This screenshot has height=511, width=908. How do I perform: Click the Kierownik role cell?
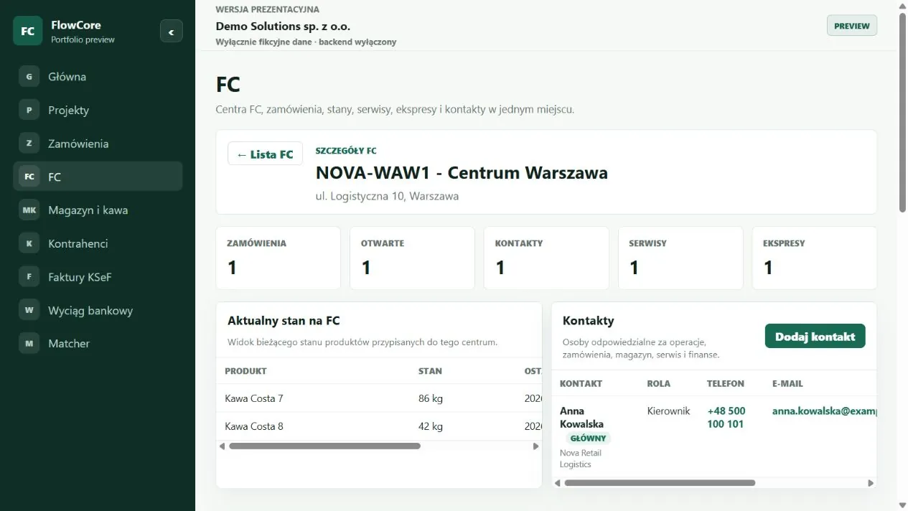pyautogui.click(x=668, y=411)
